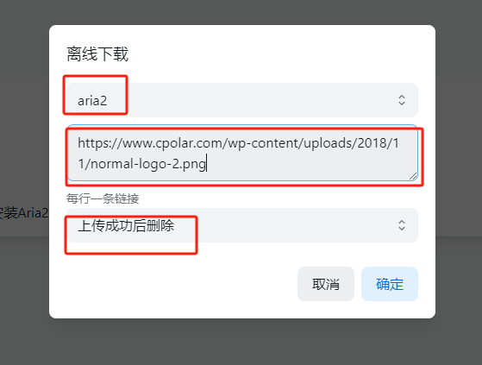Click the 离线下载 dialog title
Image resolution: width=482 pixels, height=365 pixels.
(x=97, y=53)
